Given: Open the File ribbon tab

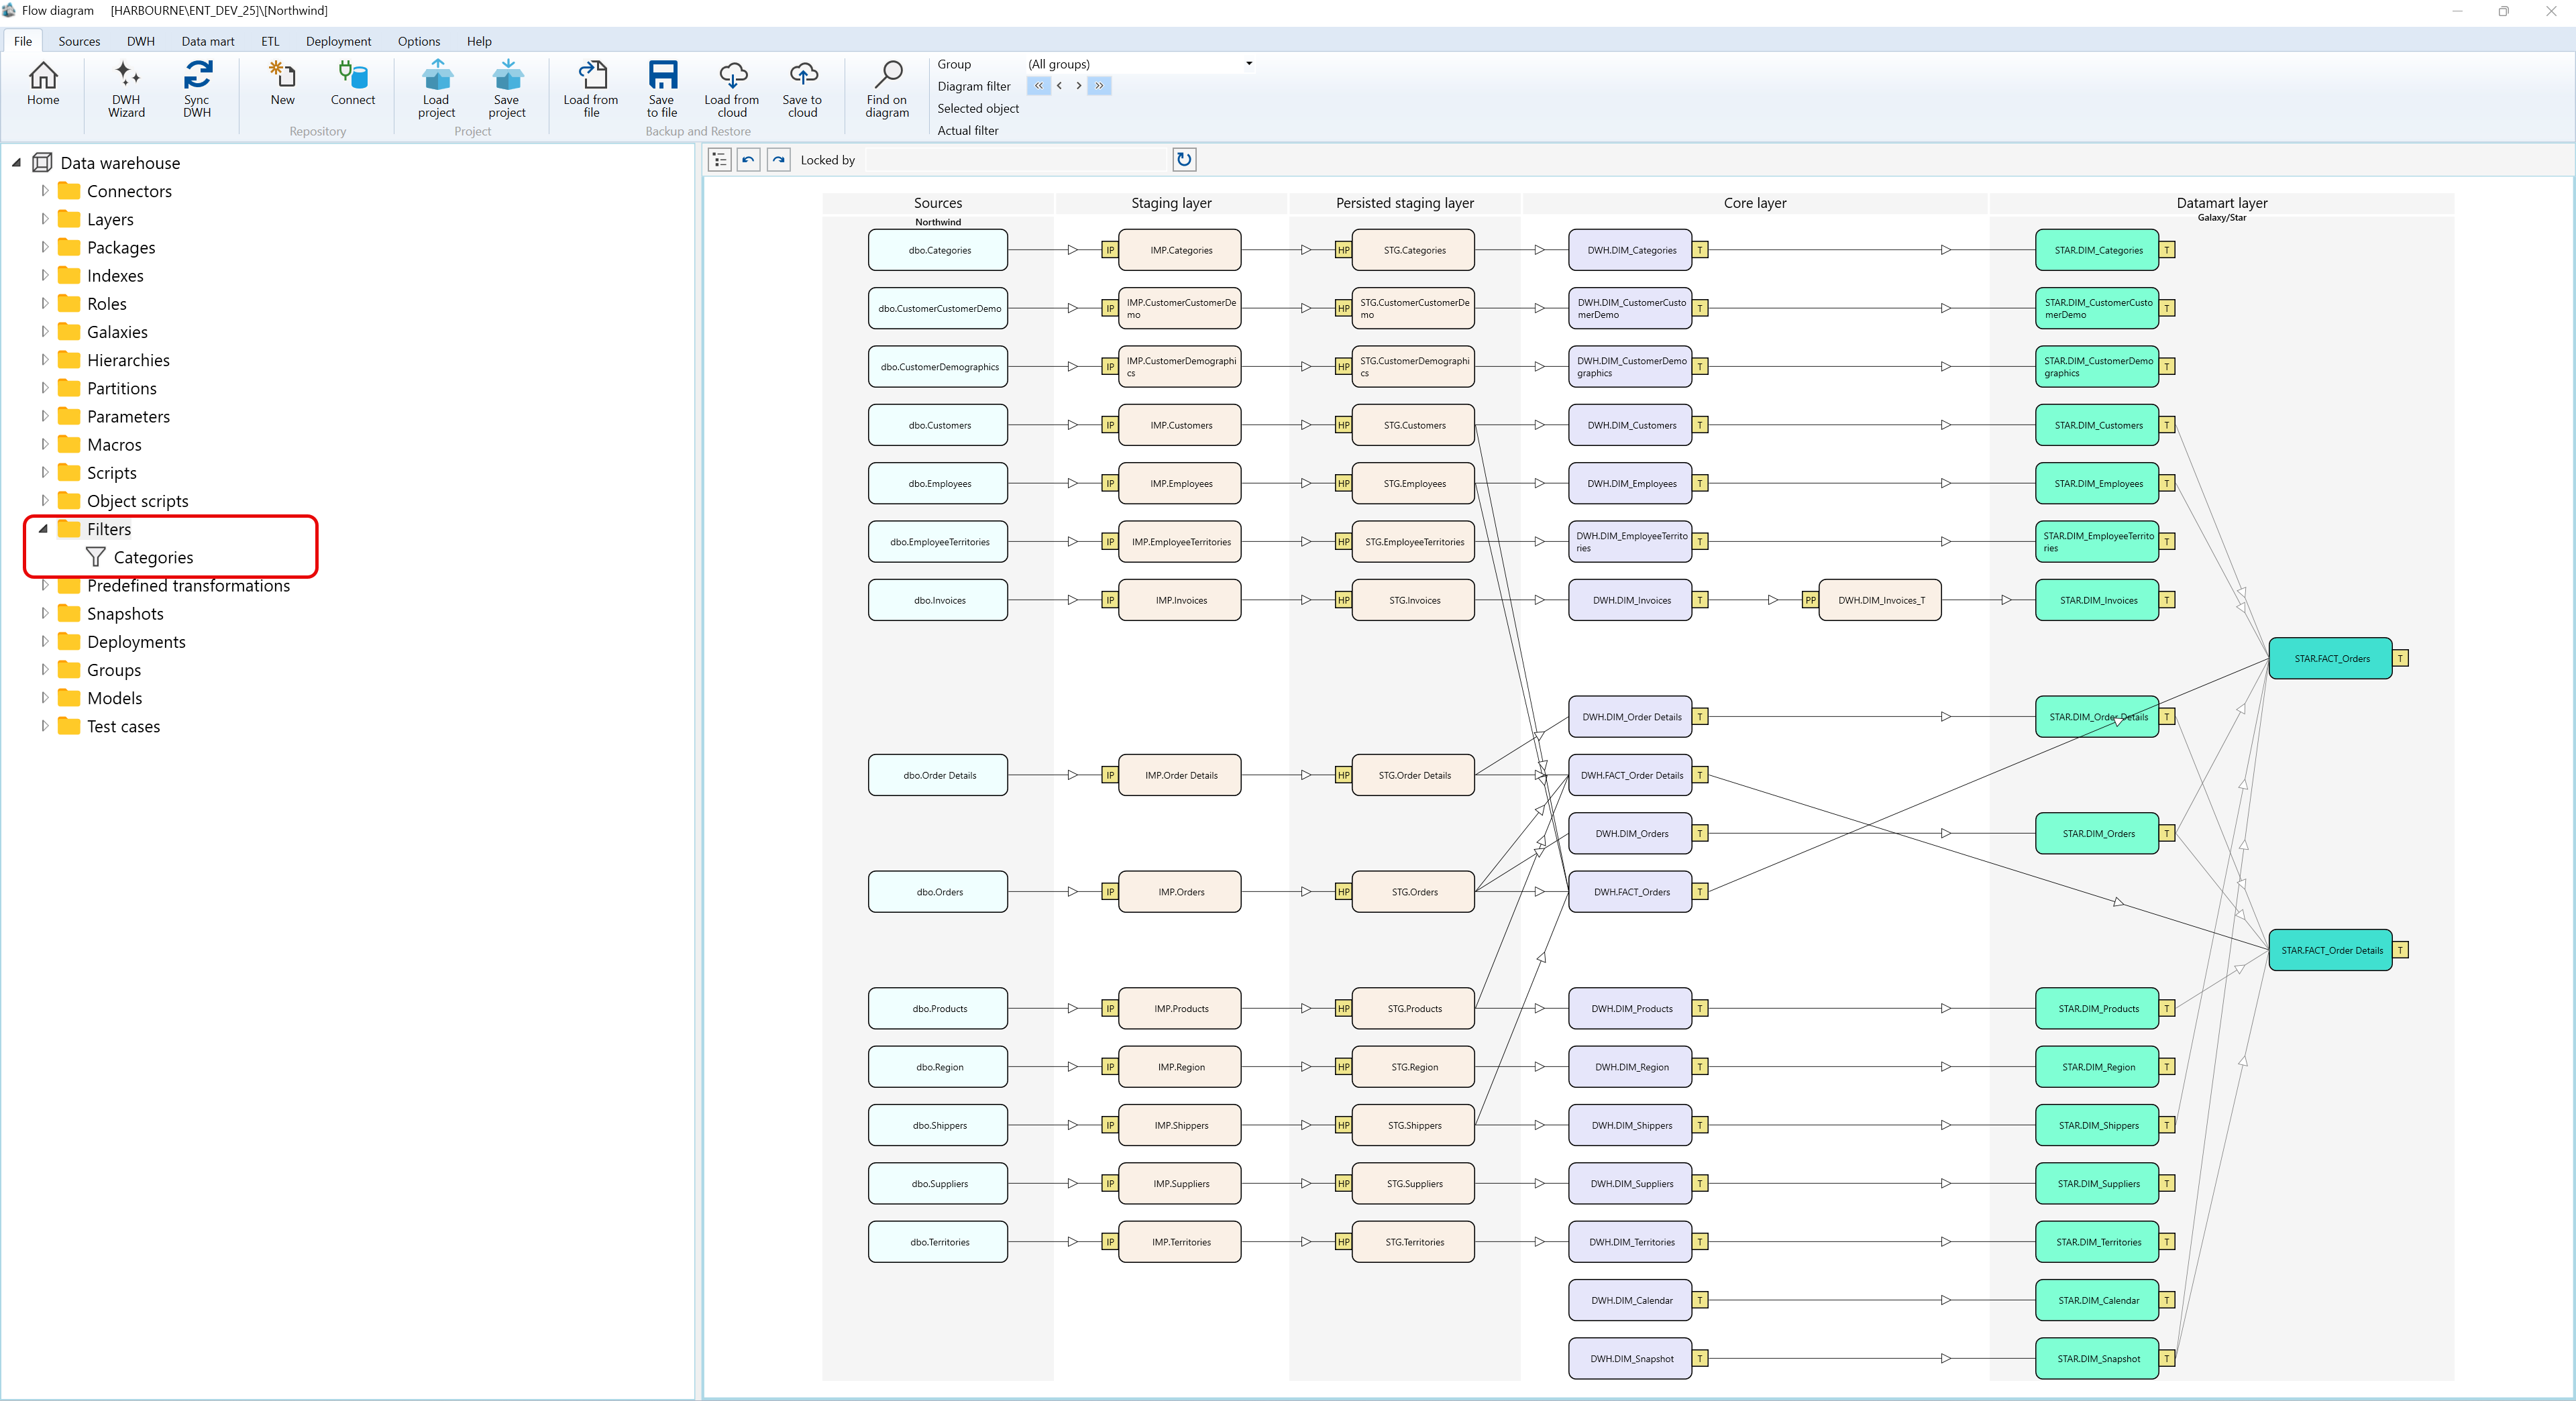Looking at the screenshot, I should pyautogui.click(x=23, y=41).
